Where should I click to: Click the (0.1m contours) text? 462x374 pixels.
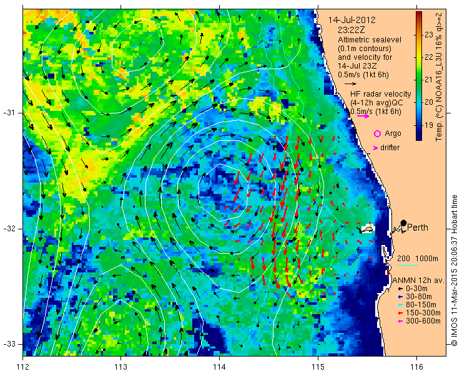tap(365, 48)
